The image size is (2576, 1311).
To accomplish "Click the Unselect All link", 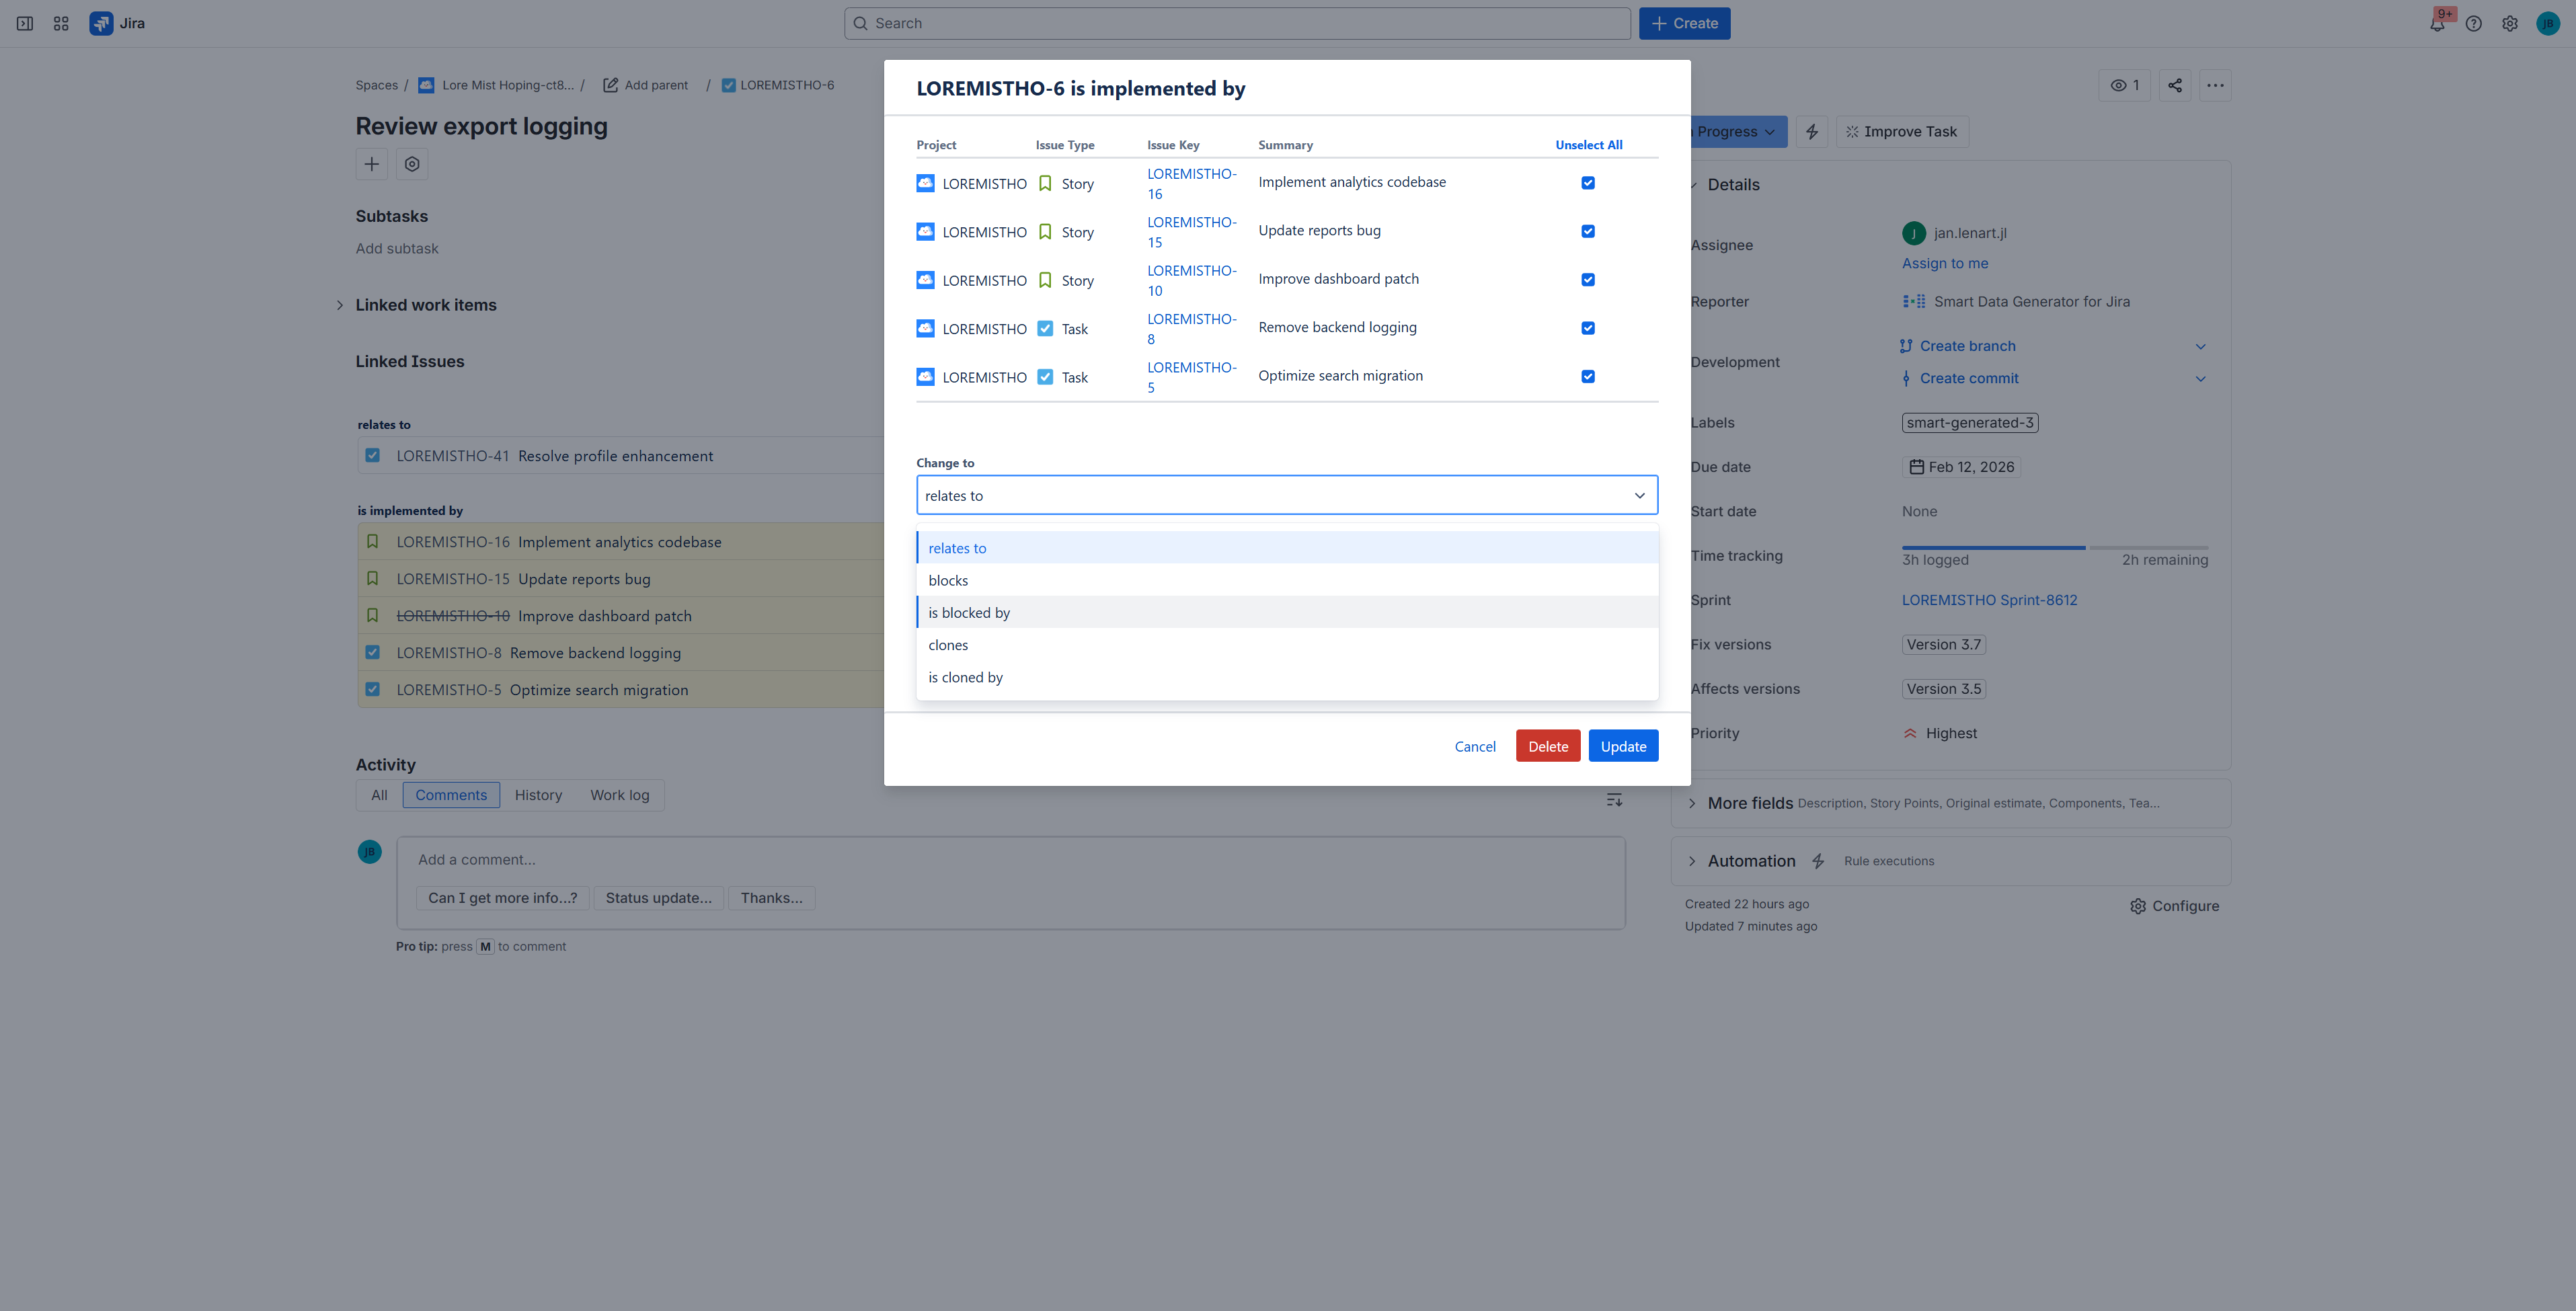I will point(1588,145).
